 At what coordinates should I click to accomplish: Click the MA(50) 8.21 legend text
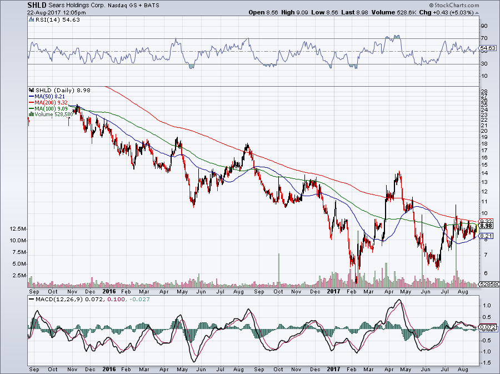click(x=50, y=96)
